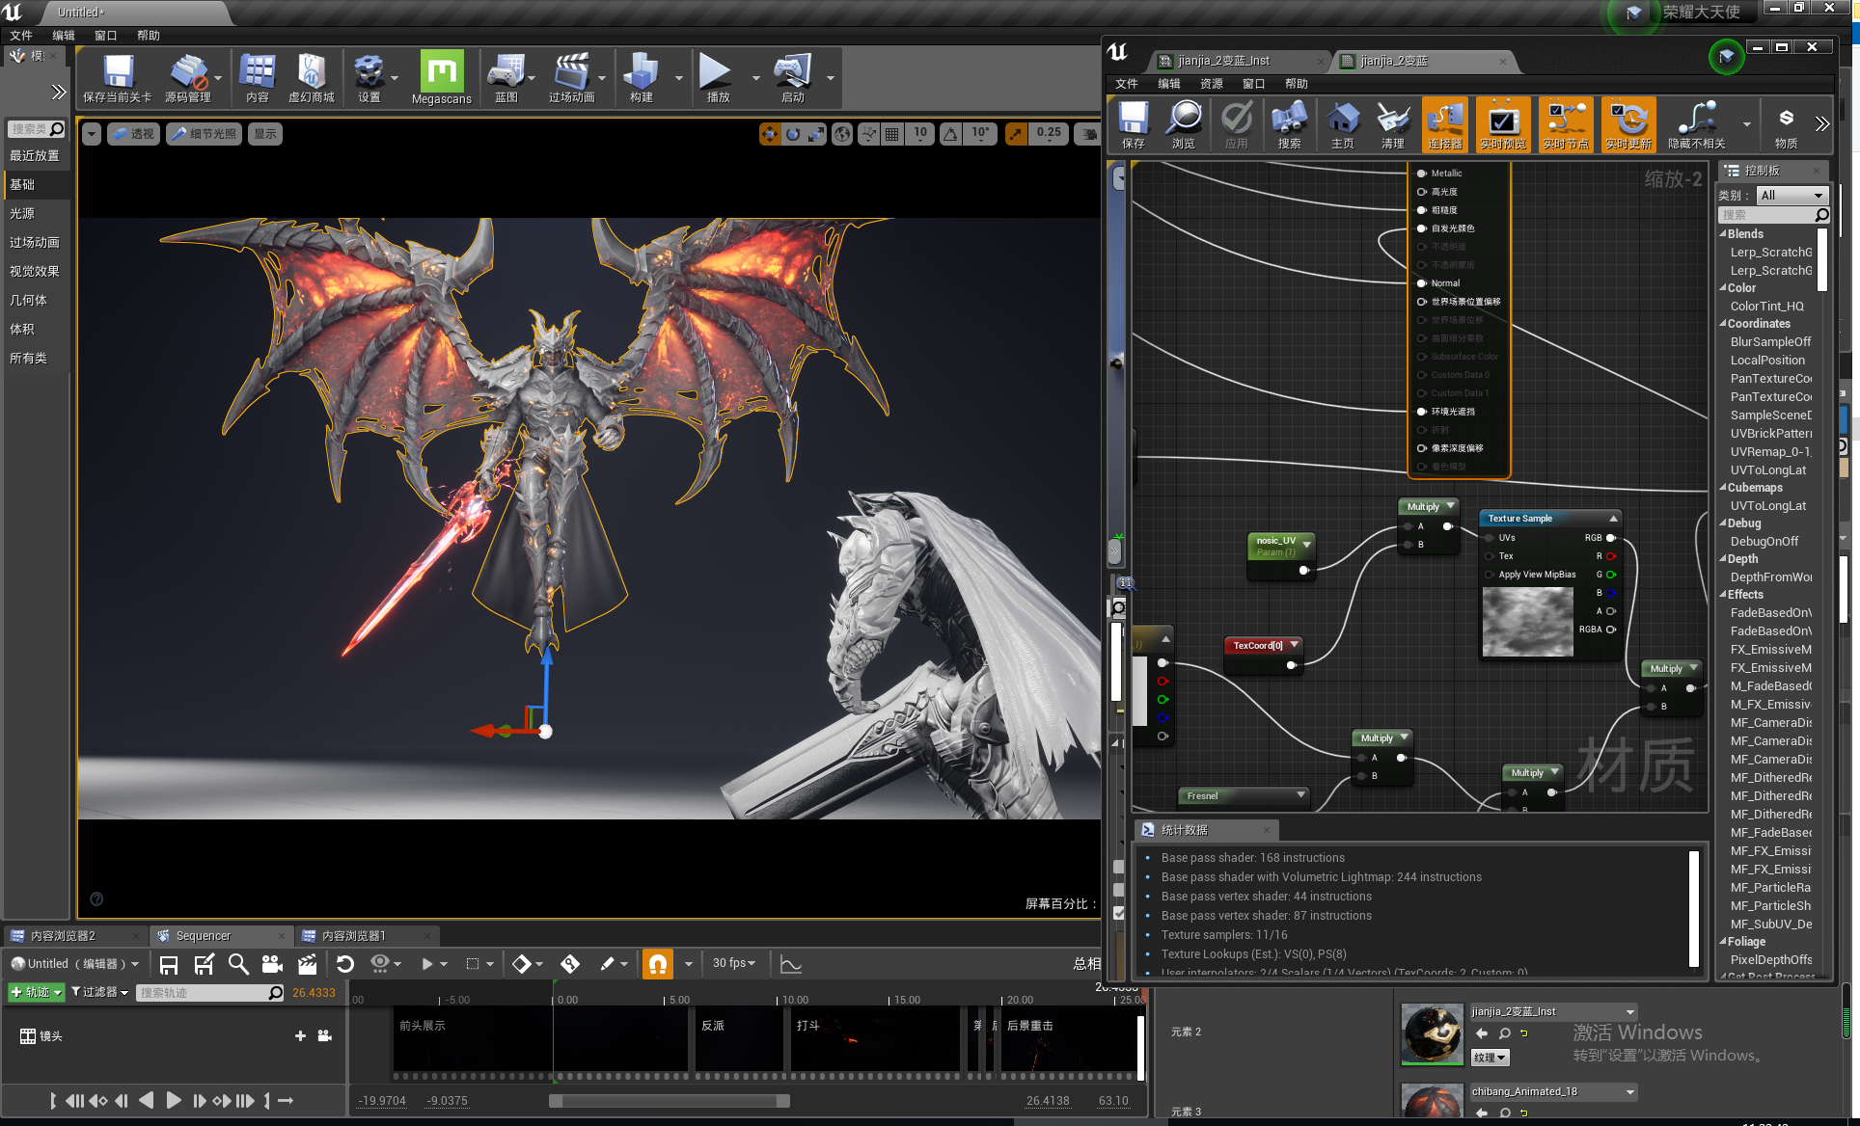This screenshot has width=1860, height=1126.
Task: Select the translate gizmo mode in viewport
Action: 769,134
